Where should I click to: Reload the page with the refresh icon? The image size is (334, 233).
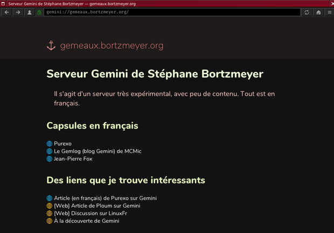point(307,12)
